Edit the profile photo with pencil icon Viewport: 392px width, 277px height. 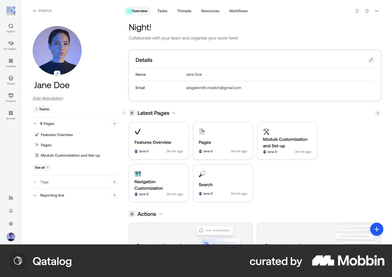57,74
